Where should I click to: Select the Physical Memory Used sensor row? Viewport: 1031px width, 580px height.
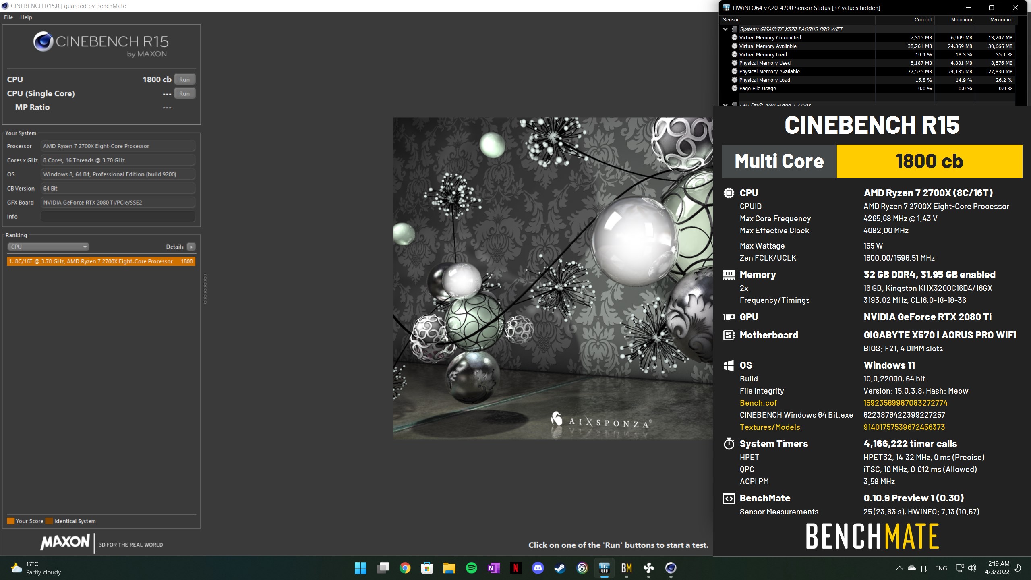tap(867, 63)
